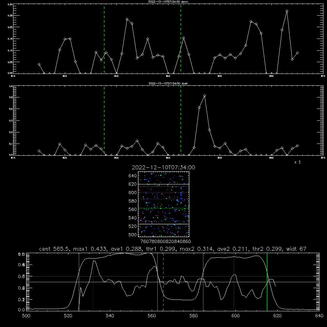The width and height of the screenshot is (327, 327).
Task: Click bottom plot x-axis label 600
Action: click(236, 316)
